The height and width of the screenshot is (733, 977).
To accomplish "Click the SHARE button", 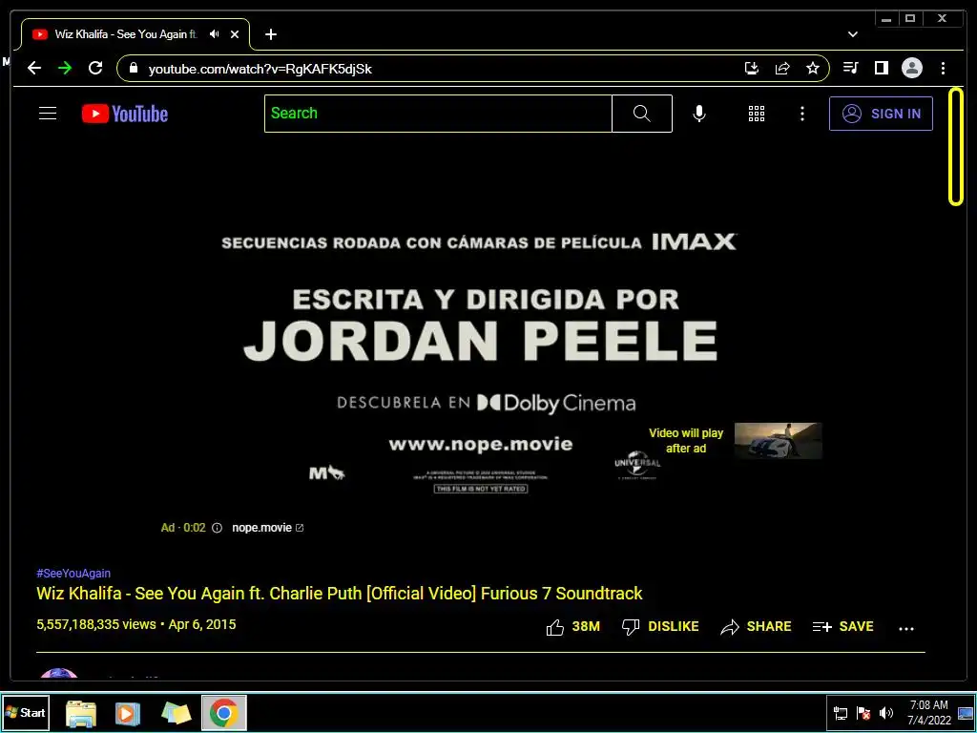I will (756, 626).
